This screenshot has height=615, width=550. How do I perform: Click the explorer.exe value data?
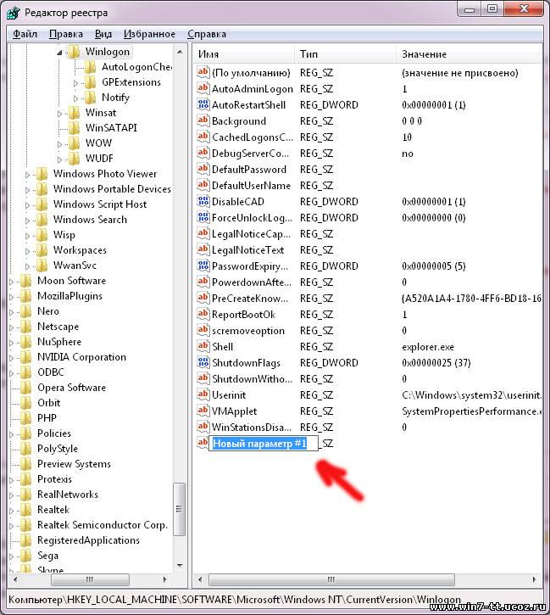[x=428, y=347]
